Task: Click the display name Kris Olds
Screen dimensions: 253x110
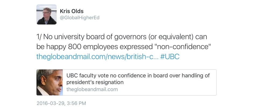Action: point(72,11)
